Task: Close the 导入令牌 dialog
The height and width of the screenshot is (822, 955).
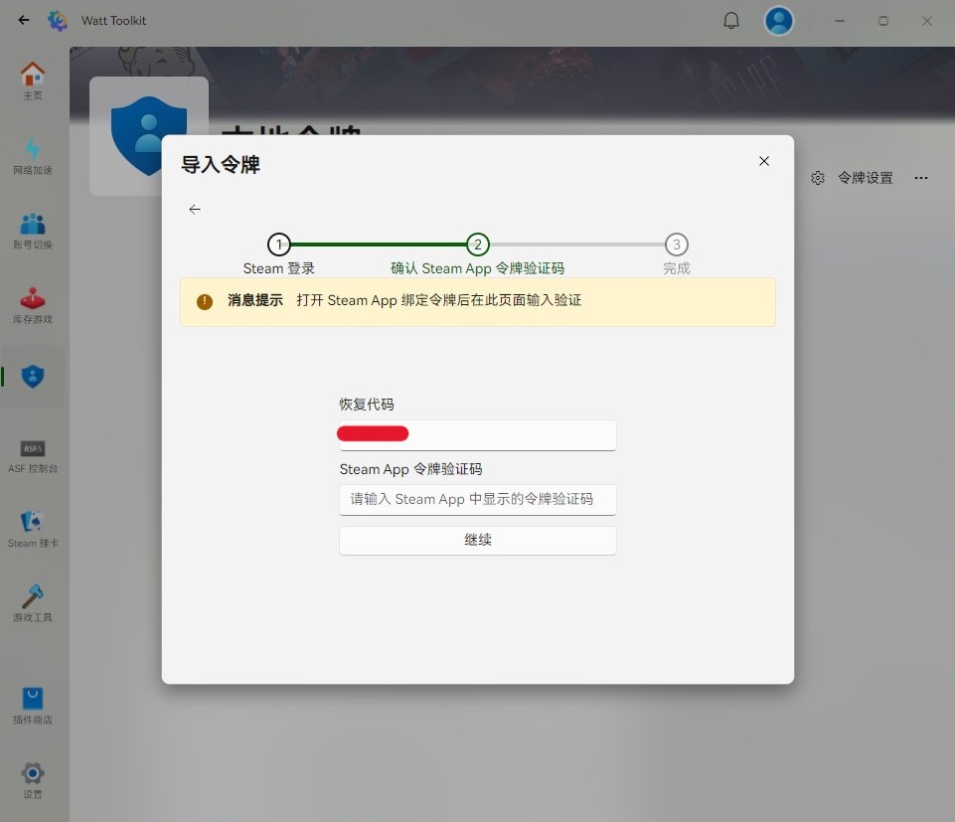Action: point(764,161)
